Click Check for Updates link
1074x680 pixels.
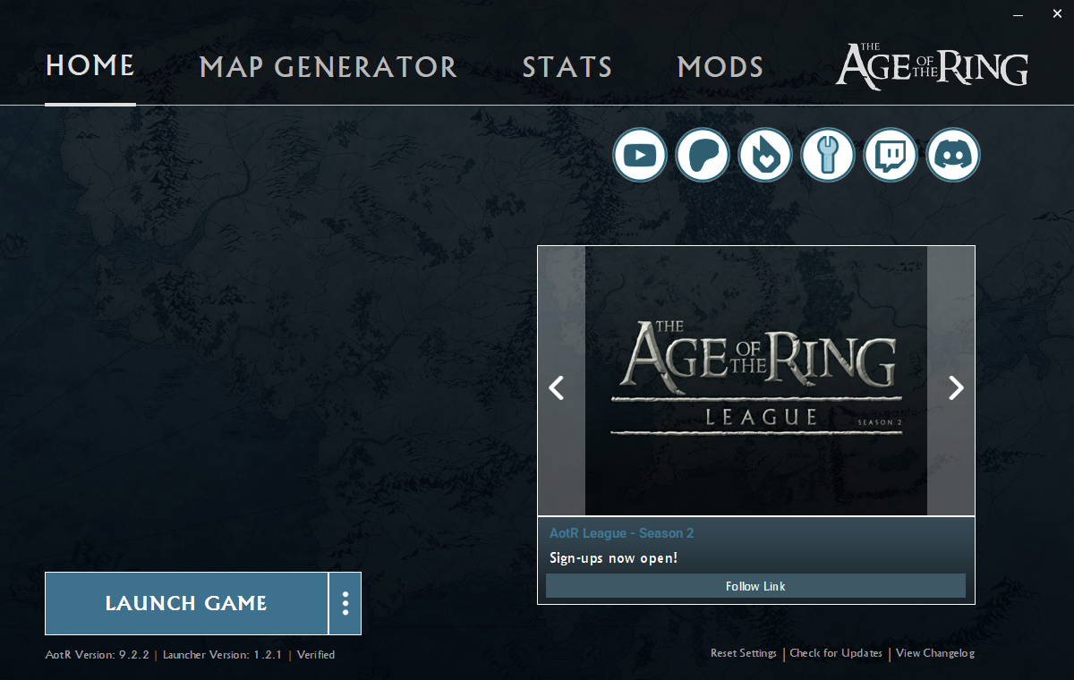click(836, 653)
